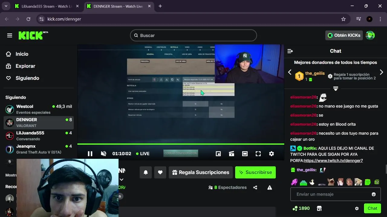Screen dimensions: 387x217
Task: Select the DENNGER VALORANT channel row
Action: 39,122
